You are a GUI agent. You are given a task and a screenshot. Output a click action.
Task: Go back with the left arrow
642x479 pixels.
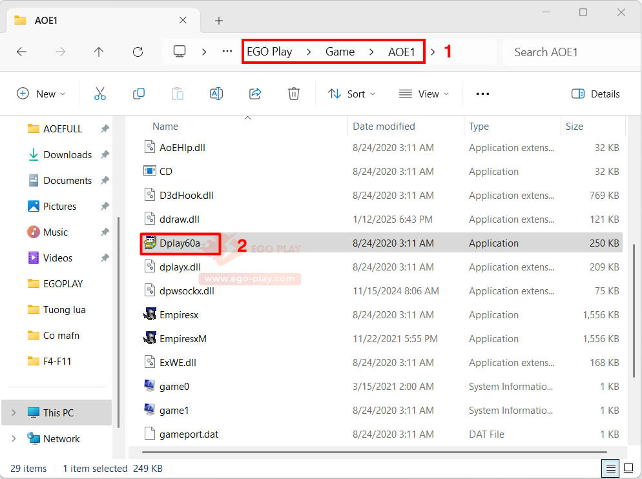coord(22,52)
